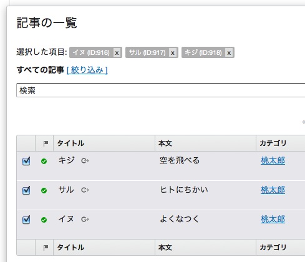Image resolution: width=305 pixels, height=262 pixels.
Task: Click green published status icon for サル
Action: coord(44,190)
